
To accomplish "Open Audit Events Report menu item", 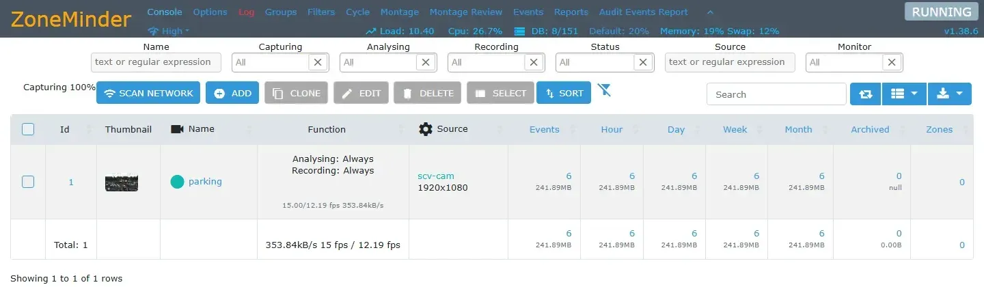I will click(644, 12).
